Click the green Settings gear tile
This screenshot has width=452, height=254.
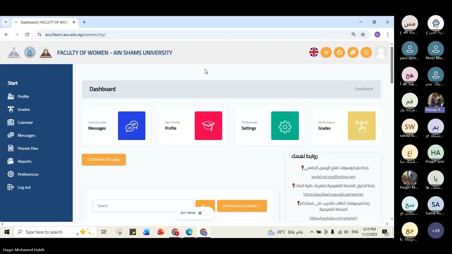click(285, 126)
